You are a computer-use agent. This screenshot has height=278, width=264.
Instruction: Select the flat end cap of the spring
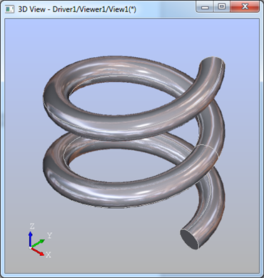click(189, 239)
